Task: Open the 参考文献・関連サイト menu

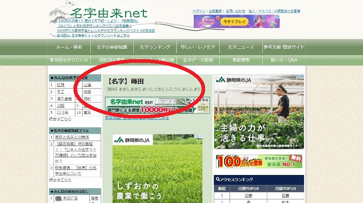Action: (x=284, y=47)
